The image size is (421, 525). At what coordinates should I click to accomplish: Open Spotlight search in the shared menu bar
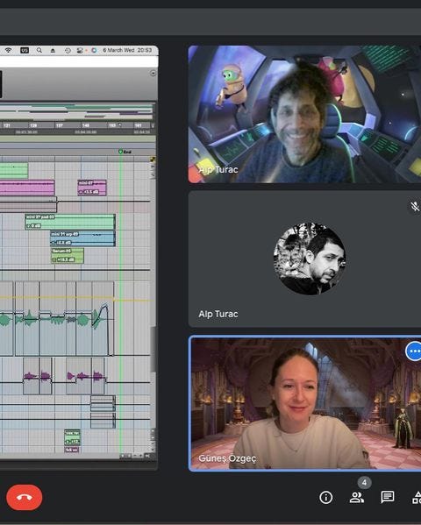point(39,50)
